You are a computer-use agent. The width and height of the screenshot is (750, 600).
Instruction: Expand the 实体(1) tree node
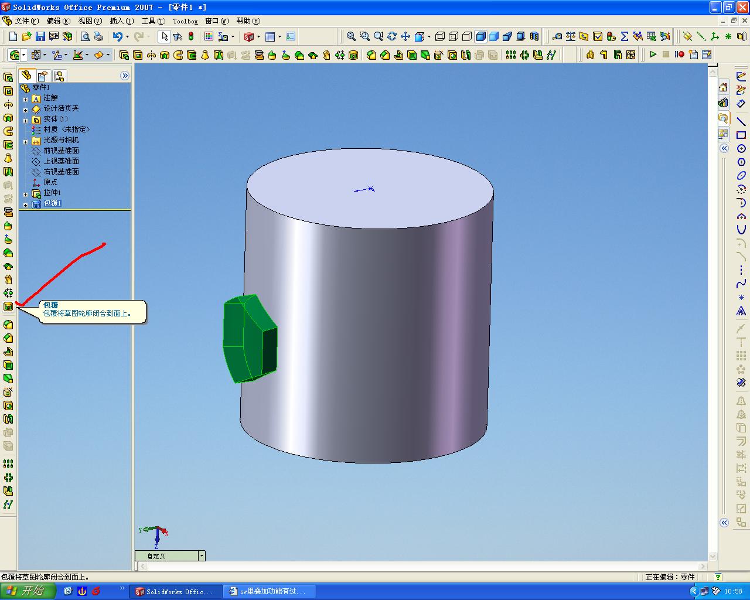point(25,120)
